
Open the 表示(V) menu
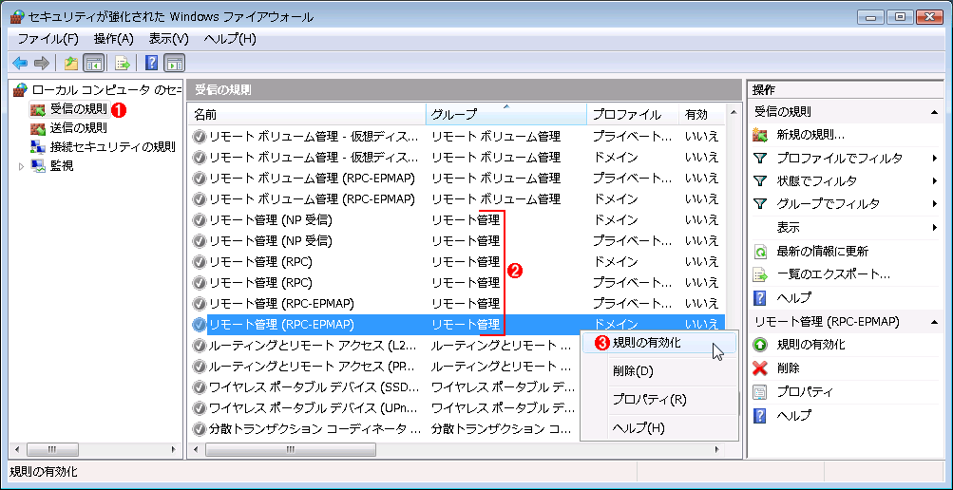tap(169, 39)
